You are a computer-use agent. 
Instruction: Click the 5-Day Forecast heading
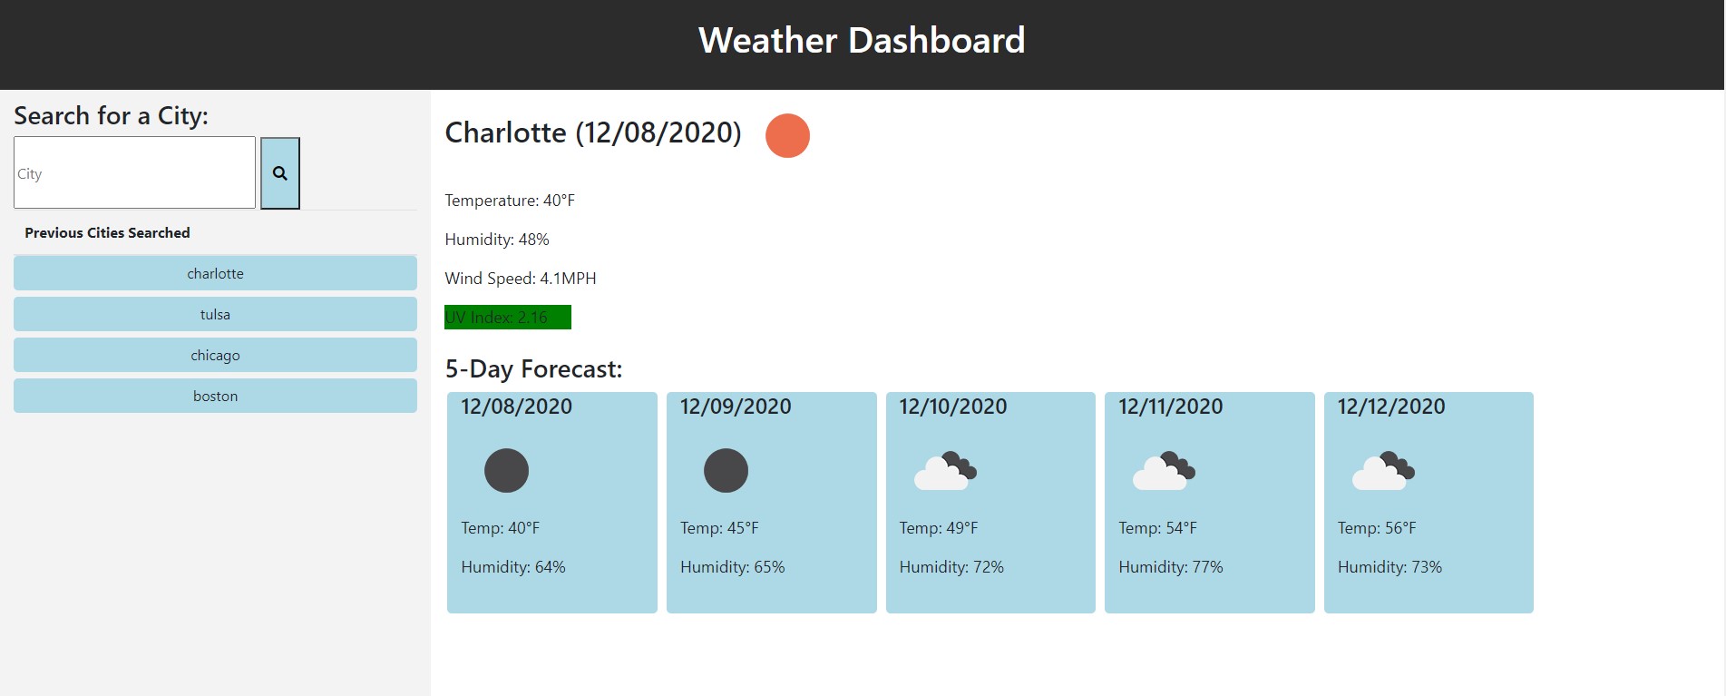[x=533, y=369]
